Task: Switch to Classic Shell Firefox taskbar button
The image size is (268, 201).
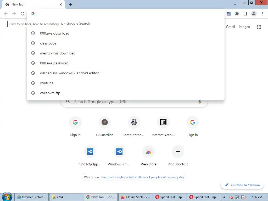Action: pos(135,197)
